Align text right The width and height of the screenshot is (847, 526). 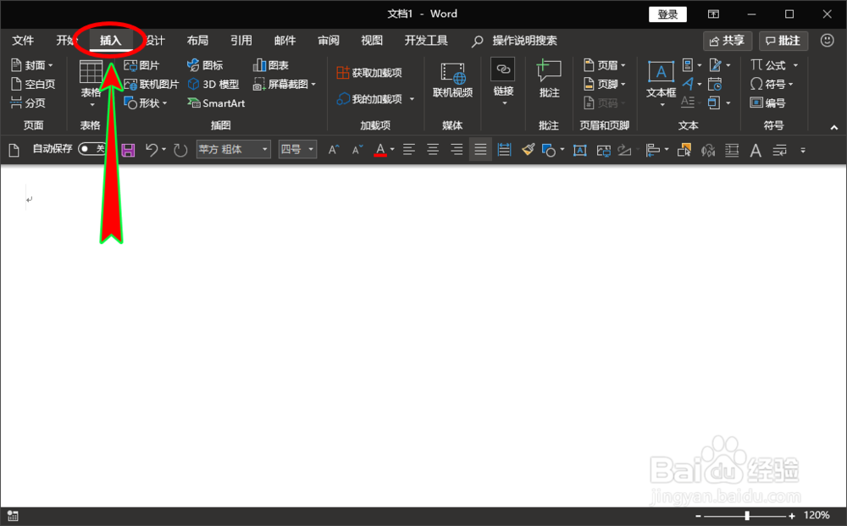pos(457,150)
